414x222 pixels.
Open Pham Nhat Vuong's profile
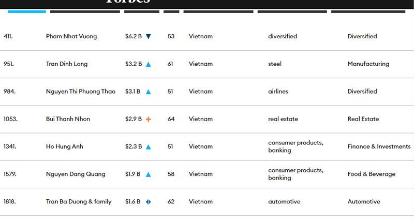point(71,37)
